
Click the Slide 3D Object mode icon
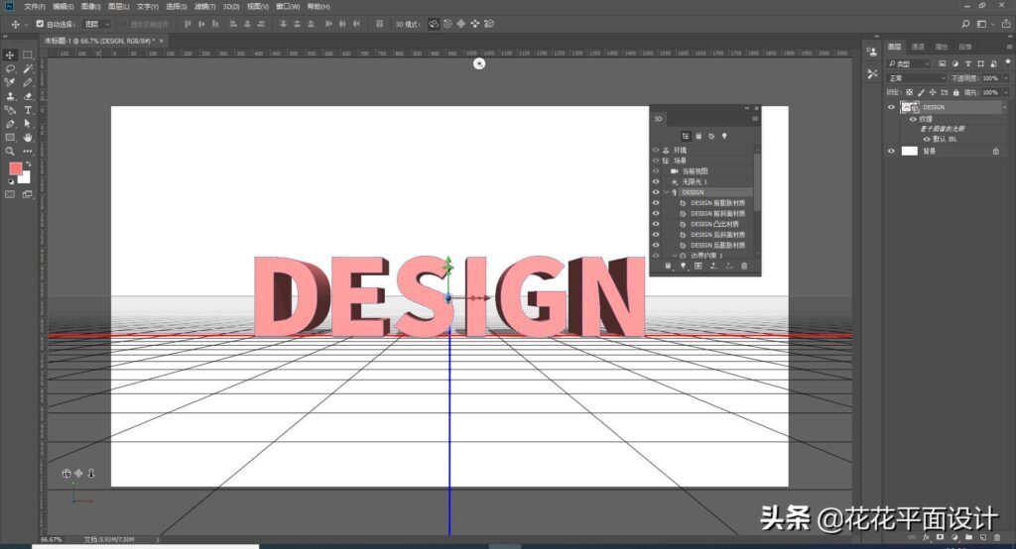coord(475,24)
